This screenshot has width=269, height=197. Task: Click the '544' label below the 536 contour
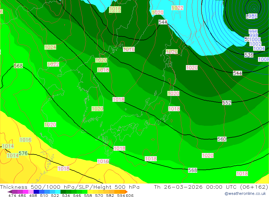click(238, 73)
